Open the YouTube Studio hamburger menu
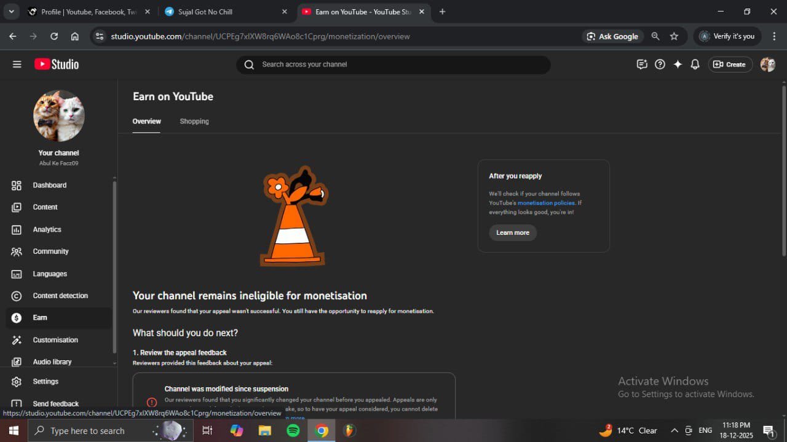787x442 pixels. point(17,65)
